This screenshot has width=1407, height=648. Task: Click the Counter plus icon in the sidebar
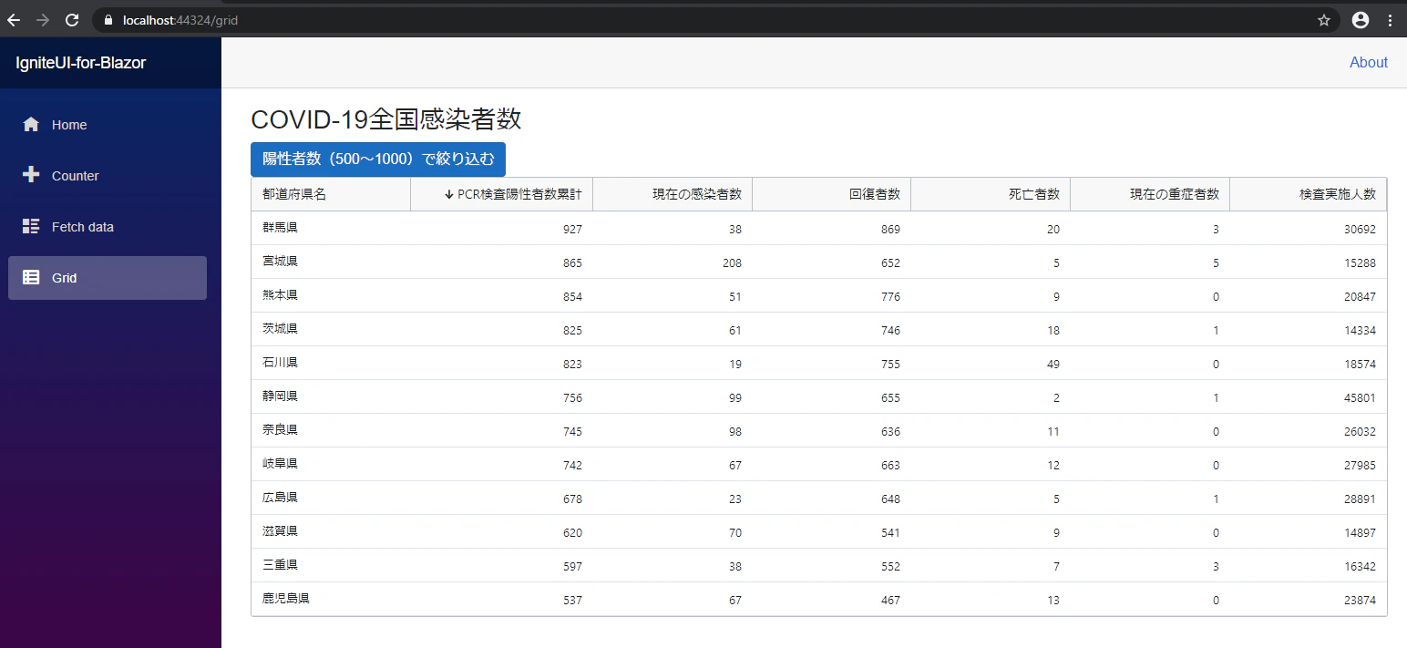[x=33, y=175]
